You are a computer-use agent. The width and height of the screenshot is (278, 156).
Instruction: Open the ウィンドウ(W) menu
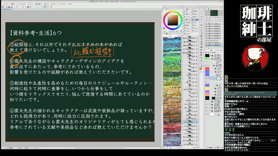click(62, 4)
